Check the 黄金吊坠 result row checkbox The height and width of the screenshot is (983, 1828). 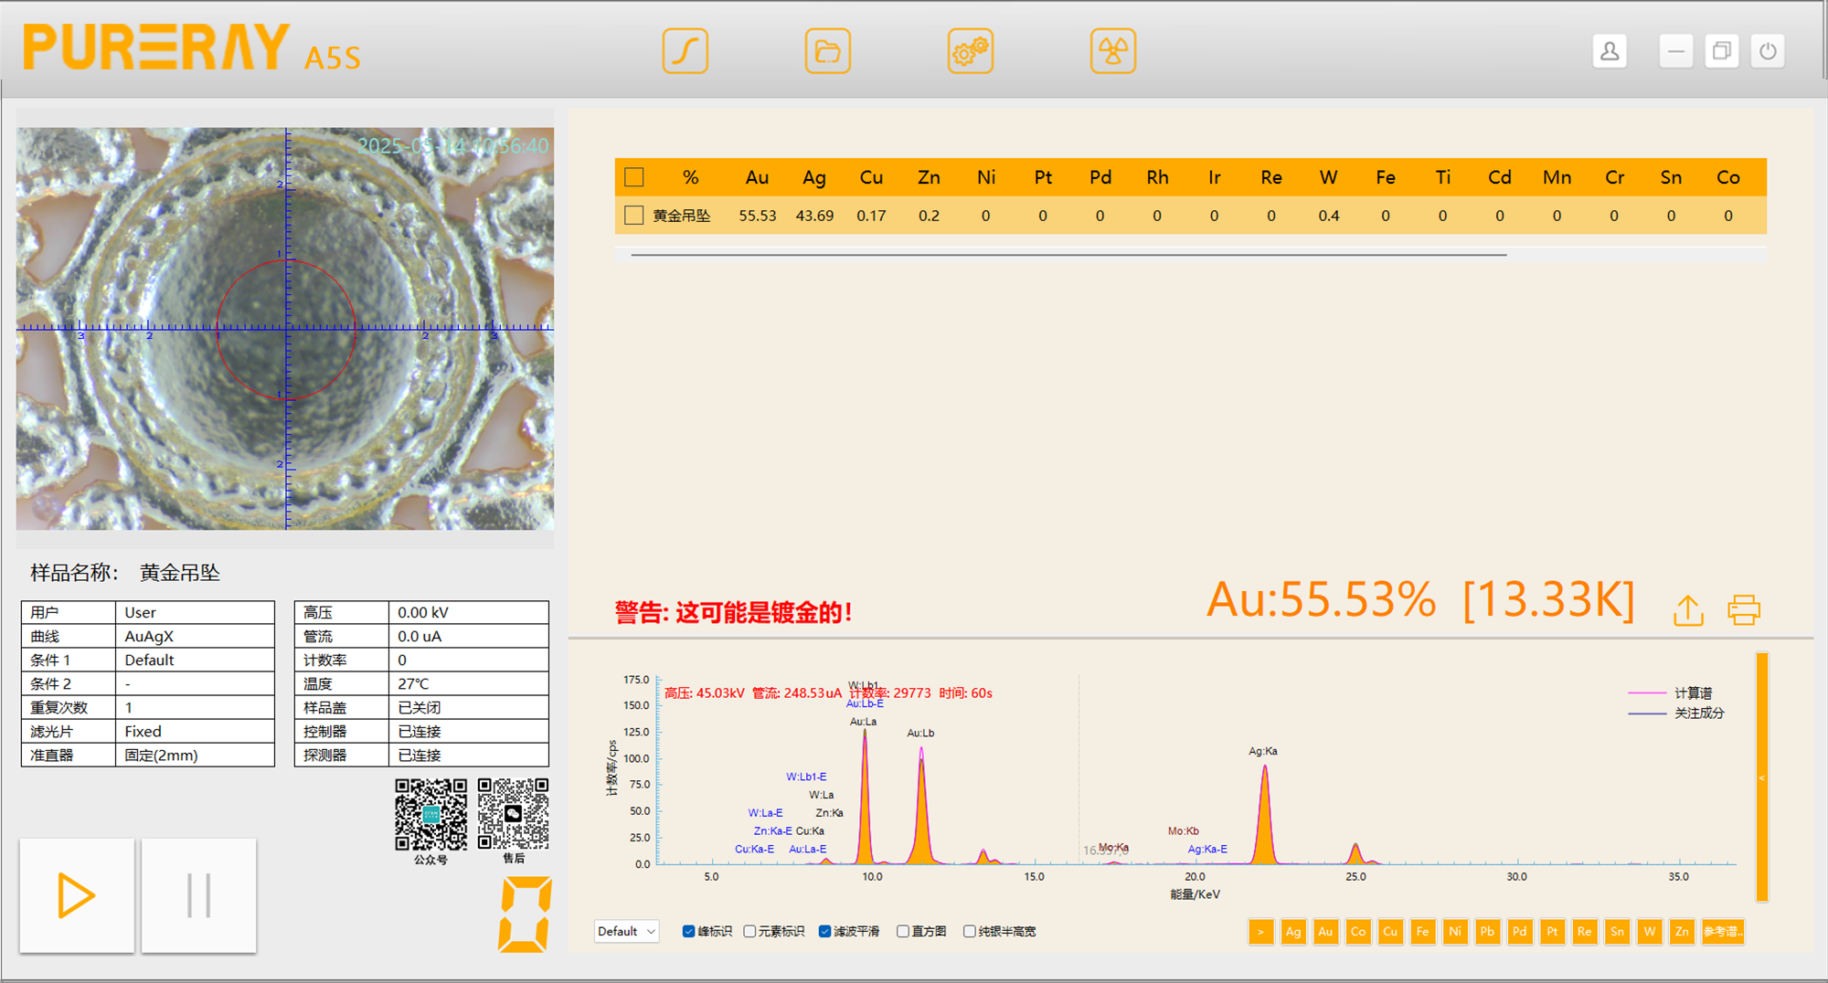(633, 216)
